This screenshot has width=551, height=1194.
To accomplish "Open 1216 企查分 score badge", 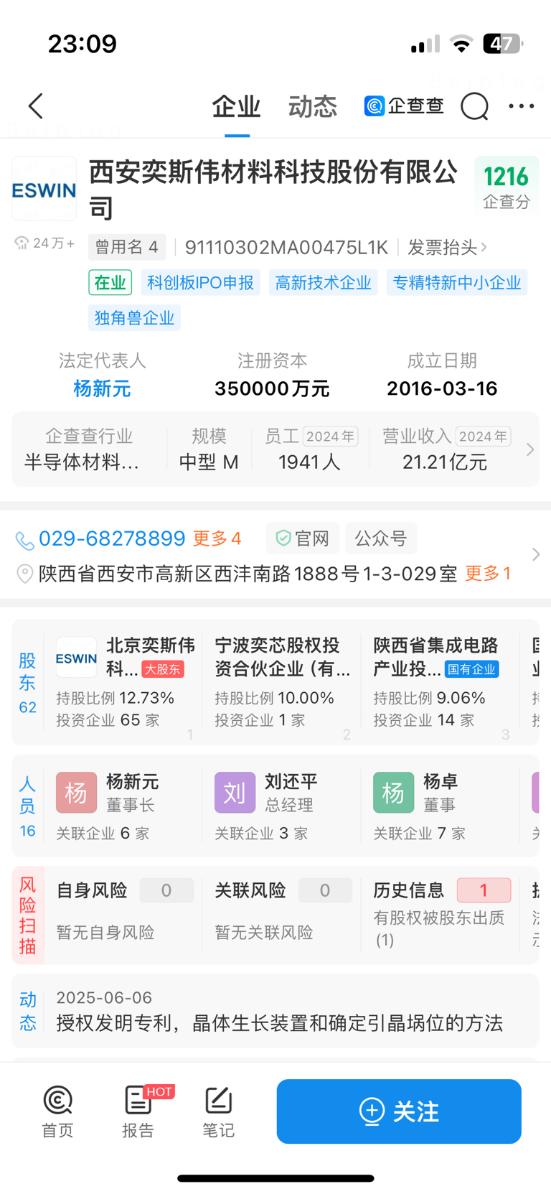I will [507, 186].
